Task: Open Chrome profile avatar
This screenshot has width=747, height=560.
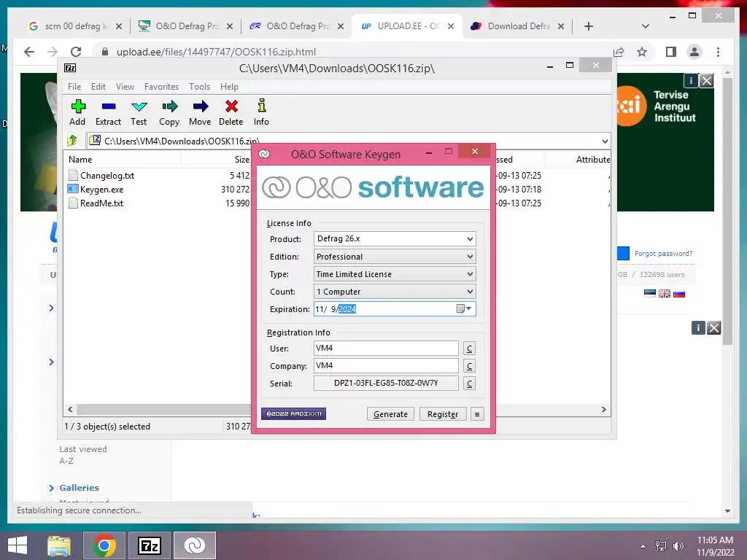Action: coord(694,52)
